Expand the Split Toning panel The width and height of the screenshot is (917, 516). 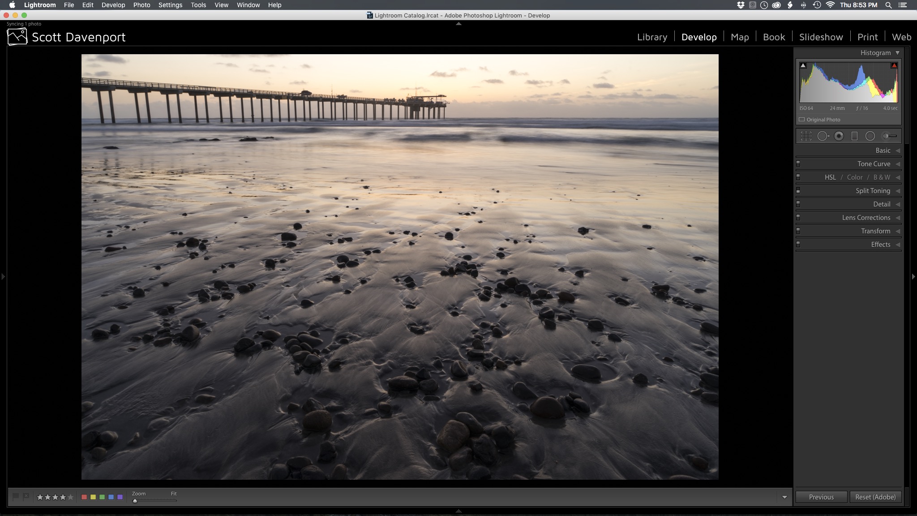tap(898, 191)
